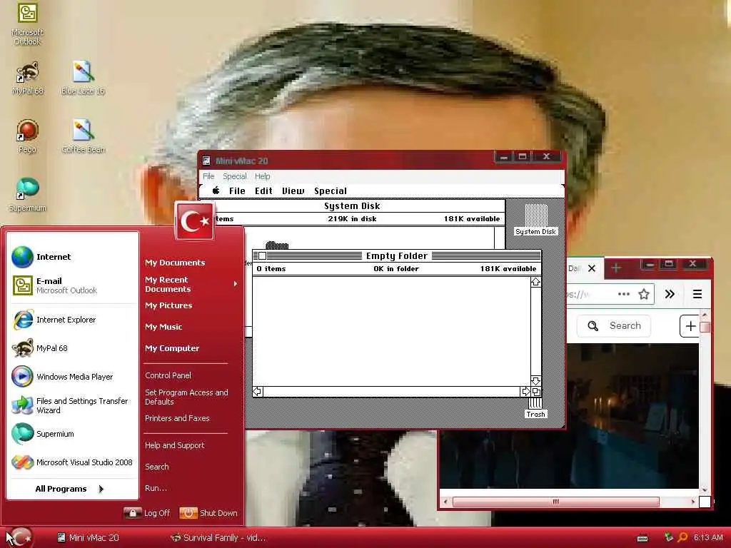This screenshot has width=731, height=548.
Task: Launch Internet from the Start menu
Action: [x=74, y=257]
